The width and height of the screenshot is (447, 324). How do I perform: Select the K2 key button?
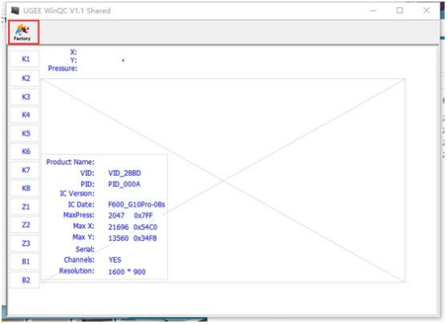25,78
